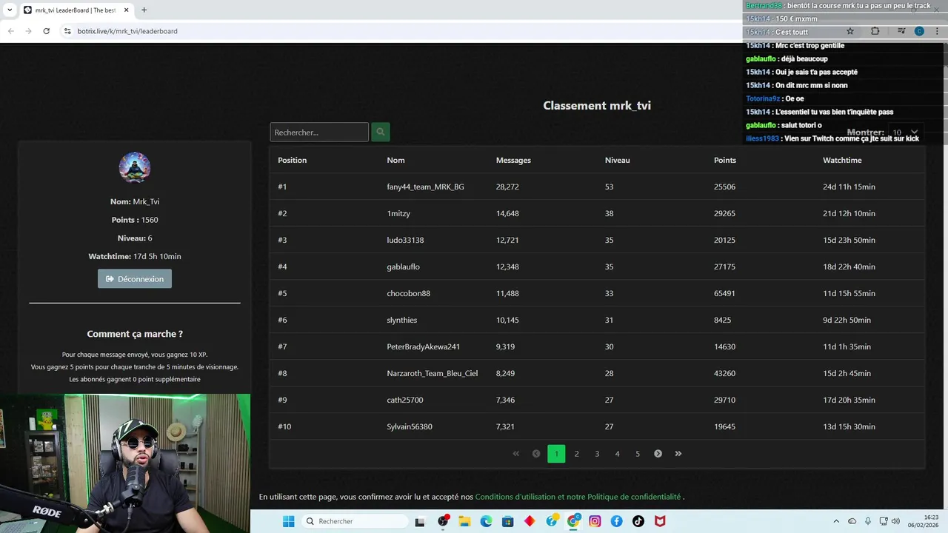Viewport: 948px width, 533px height.
Task: Click the Niveau column header
Action: click(617, 160)
